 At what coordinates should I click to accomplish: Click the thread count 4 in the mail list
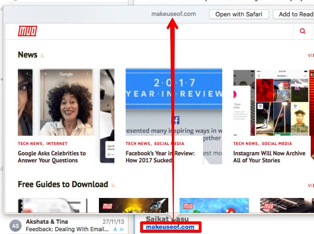click(115, 229)
